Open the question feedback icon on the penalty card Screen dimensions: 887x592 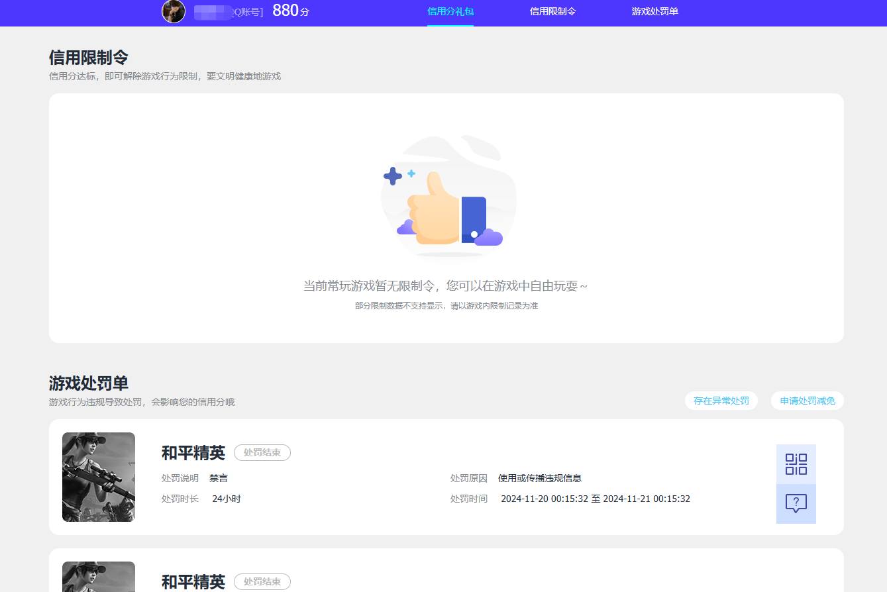(796, 503)
